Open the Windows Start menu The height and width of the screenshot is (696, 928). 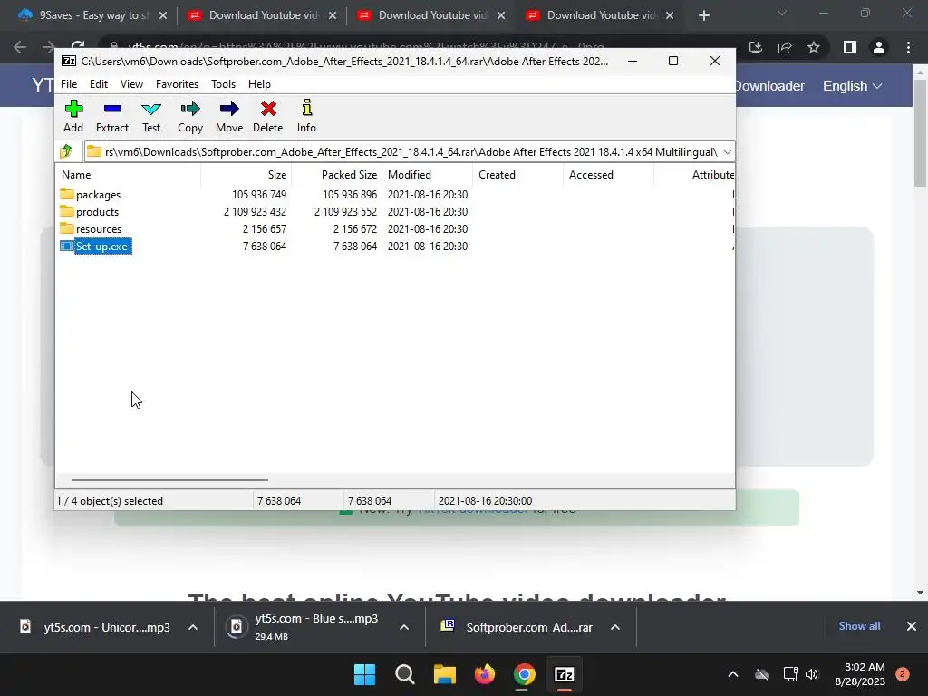coord(364,674)
